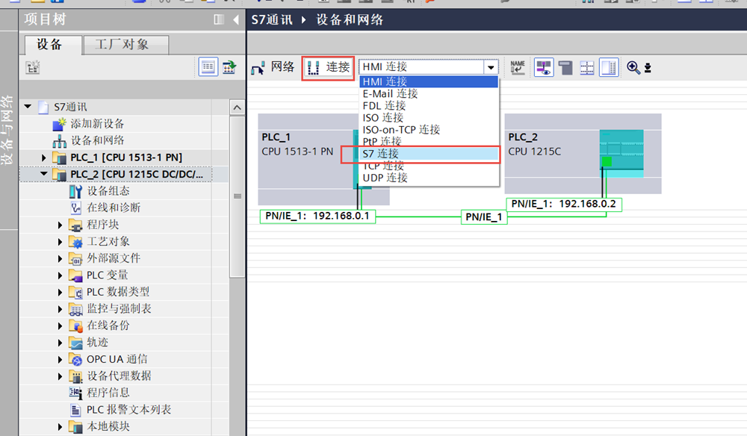Open 设备组态 under PLC_2

(108, 191)
